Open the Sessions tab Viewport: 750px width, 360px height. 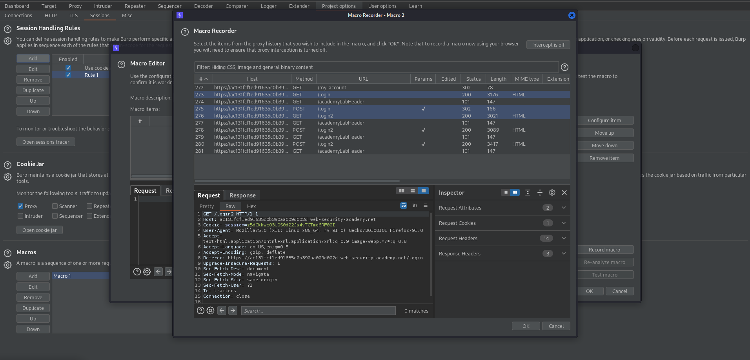point(100,16)
